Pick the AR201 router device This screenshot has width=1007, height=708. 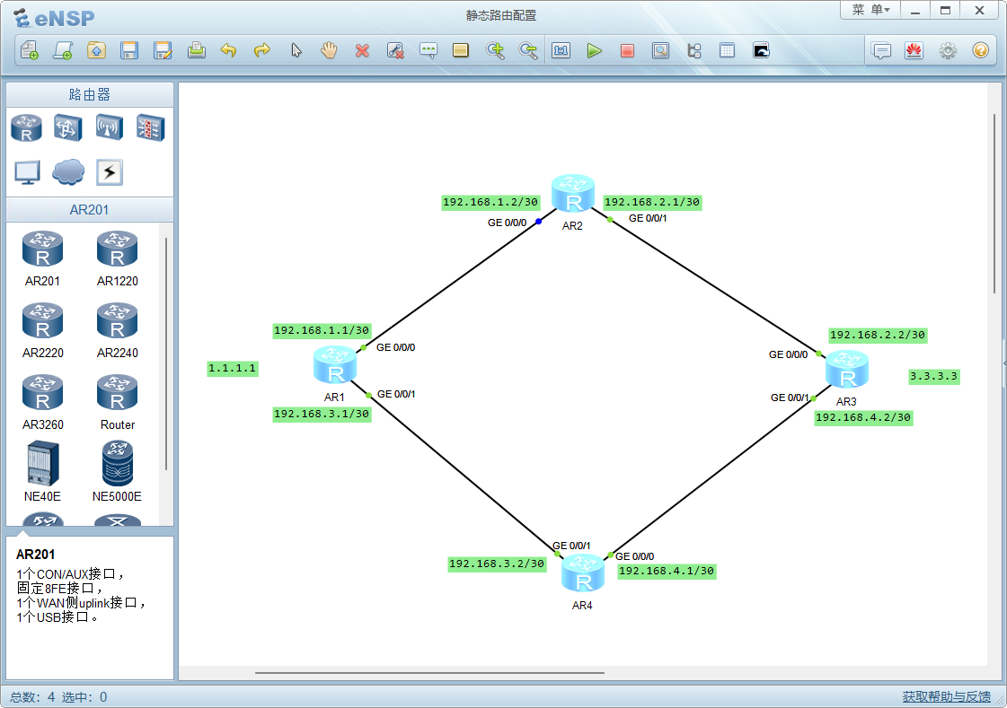(42, 258)
